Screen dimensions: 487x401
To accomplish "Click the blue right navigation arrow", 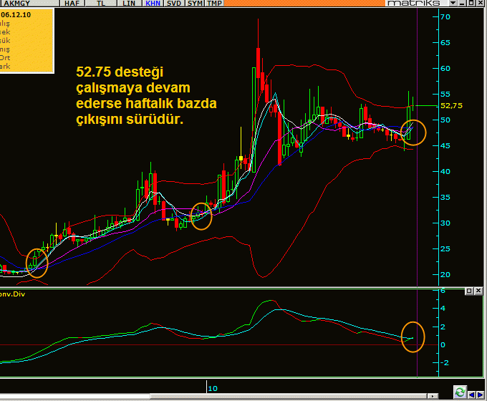I will point(480,393).
